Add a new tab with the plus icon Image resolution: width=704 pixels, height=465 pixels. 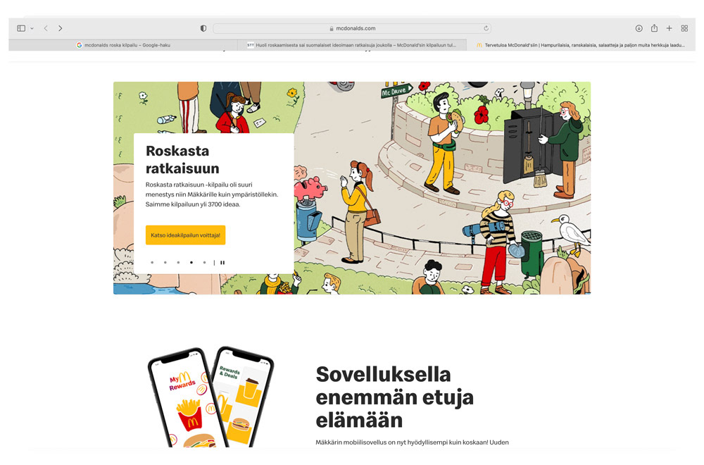coord(669,28)
